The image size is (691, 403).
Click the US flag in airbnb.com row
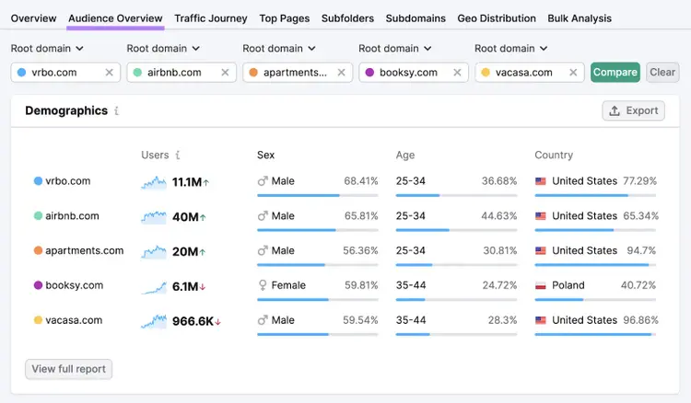coord(541,215)
